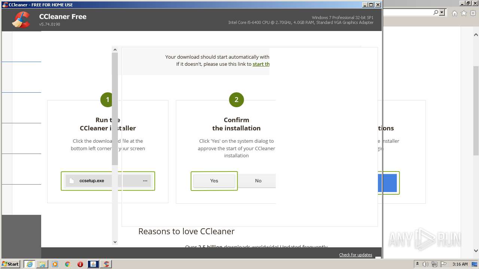Open Action Center flag icon

(x=443, y=264)
